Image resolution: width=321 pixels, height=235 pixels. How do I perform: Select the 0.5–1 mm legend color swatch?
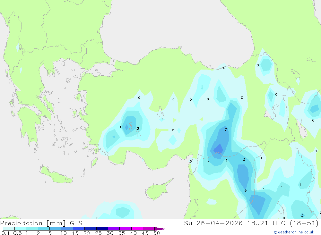pyautogui.click(x=21, y=229)
